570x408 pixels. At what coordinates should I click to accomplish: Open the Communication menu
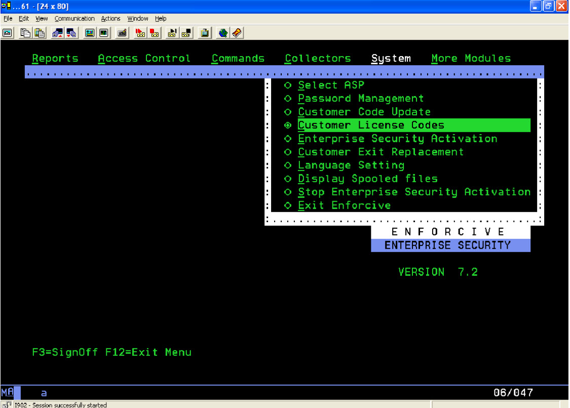[x=74, y=19]
